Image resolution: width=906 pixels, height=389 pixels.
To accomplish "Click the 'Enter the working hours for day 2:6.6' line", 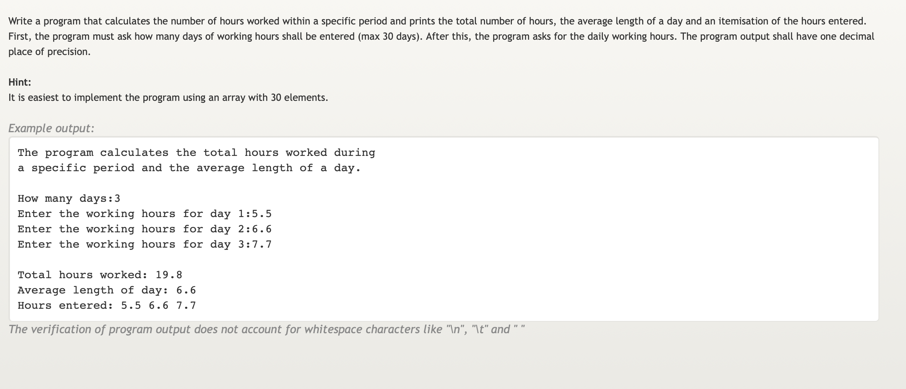I will (x=145, y=229).
